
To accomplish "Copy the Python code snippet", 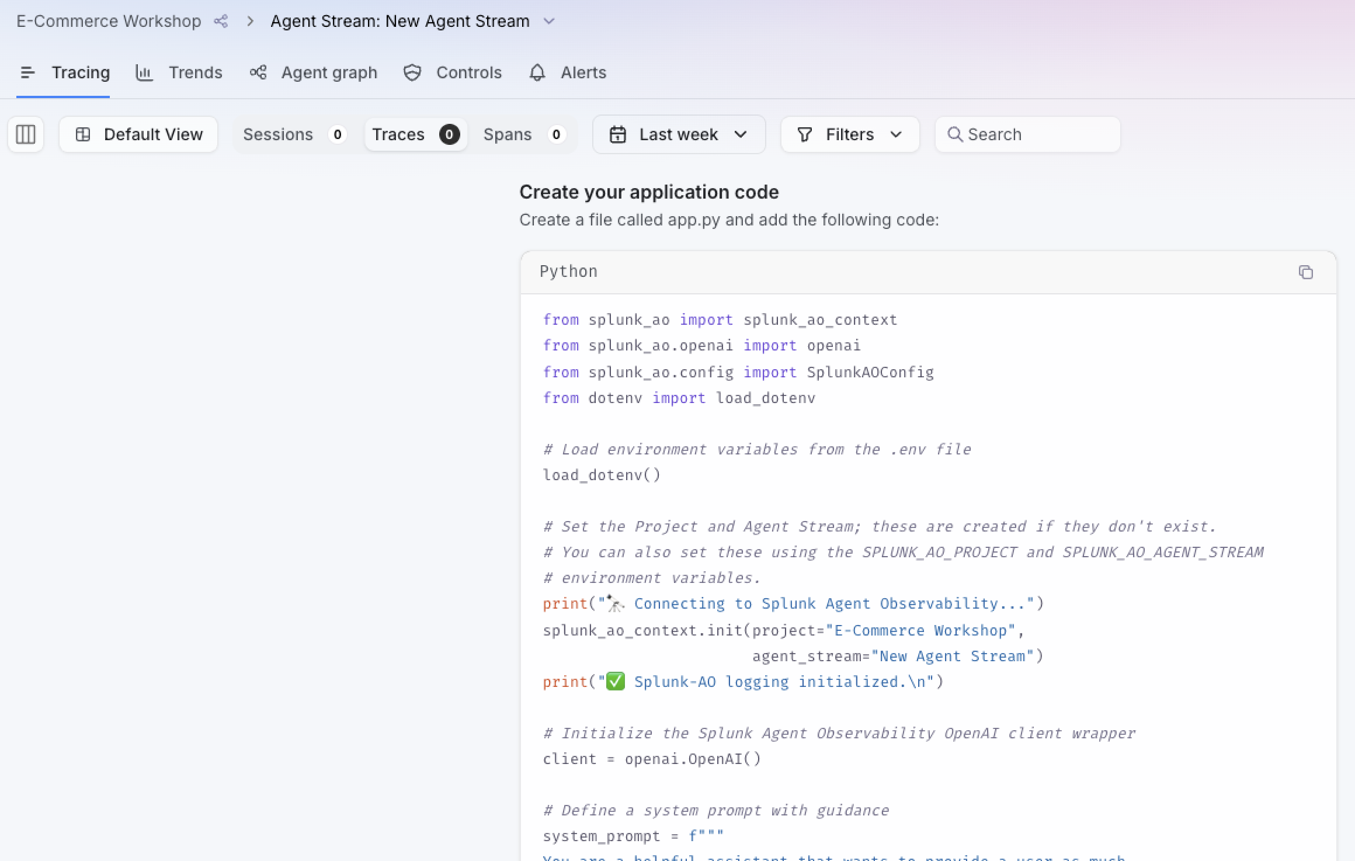I will pyautogui.click(x=1306, y=272).
